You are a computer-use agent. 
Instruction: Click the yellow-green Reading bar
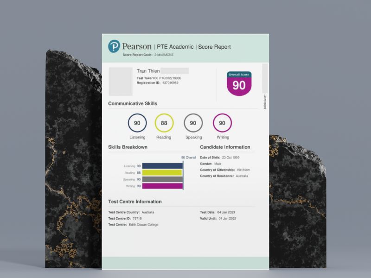pos(162,172)
